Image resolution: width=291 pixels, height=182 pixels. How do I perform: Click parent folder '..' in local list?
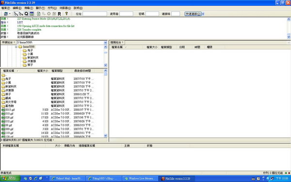point(4,75)
